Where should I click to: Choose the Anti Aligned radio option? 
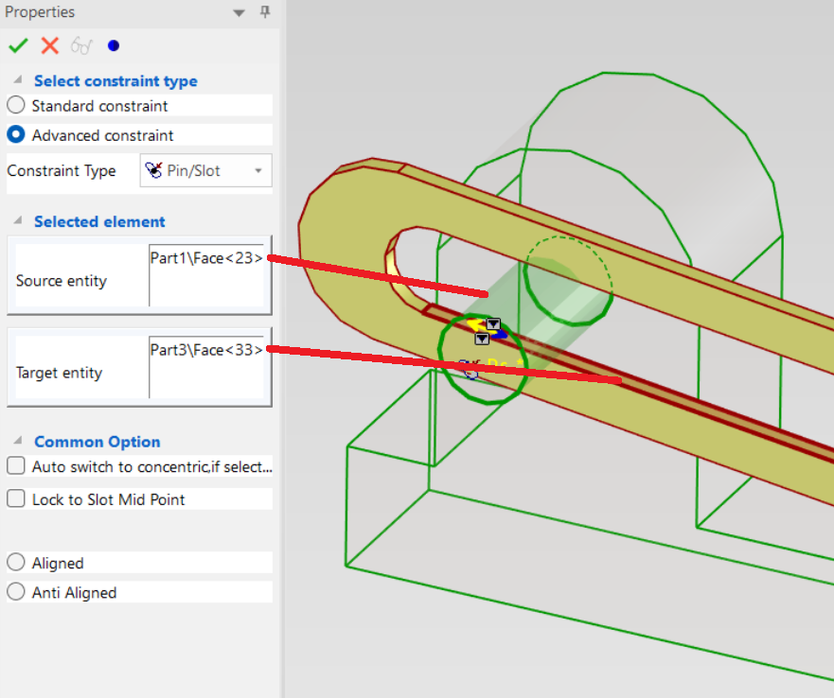16,592
